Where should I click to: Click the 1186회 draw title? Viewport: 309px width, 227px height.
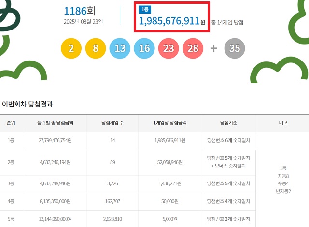tap(82, 11)
